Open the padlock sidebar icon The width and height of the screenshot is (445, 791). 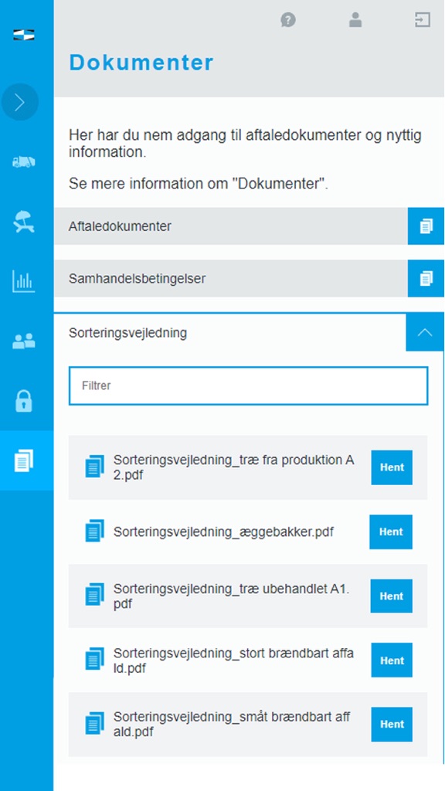click(24, 401)
